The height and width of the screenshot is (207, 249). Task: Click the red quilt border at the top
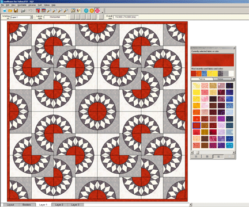[97, 23]
